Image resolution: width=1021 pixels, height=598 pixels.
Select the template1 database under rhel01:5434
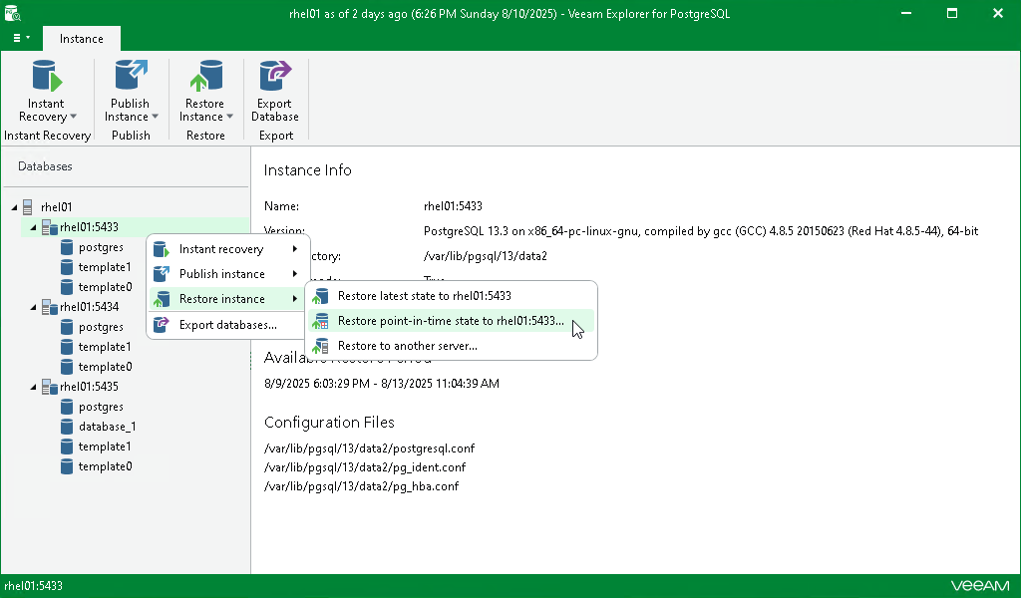click(105, 346)
